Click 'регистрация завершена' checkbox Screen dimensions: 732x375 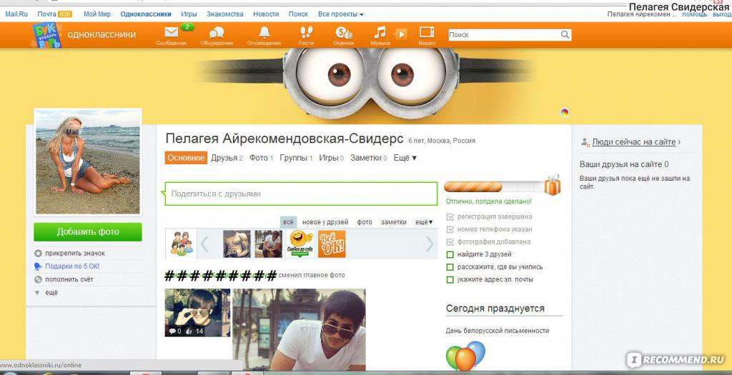click(x=450, y=217)
